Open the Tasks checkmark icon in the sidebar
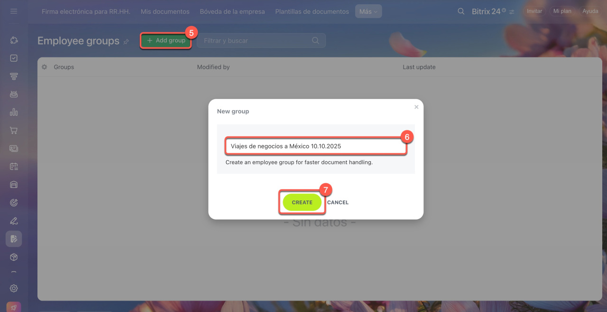This screenshot has height=312, width=607. [x=14, y=58]
